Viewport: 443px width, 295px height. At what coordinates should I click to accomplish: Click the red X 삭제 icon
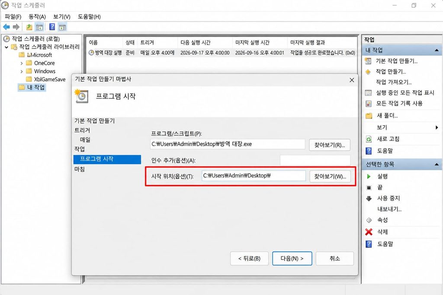click(x=369, y=232)
